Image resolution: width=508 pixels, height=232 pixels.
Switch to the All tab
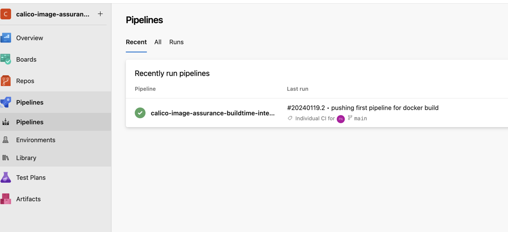tap(158, 42)
